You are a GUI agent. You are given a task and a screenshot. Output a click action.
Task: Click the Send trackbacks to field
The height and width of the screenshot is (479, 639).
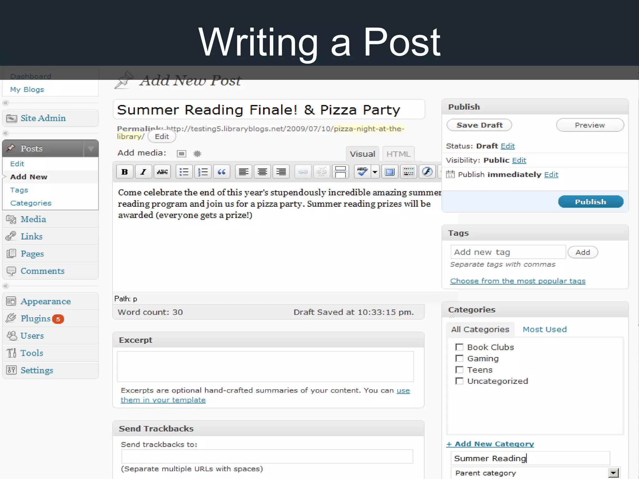point(267,457)
